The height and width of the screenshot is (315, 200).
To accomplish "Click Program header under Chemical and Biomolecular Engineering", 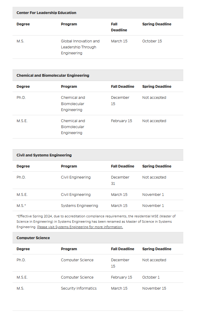I will (69, 87).
